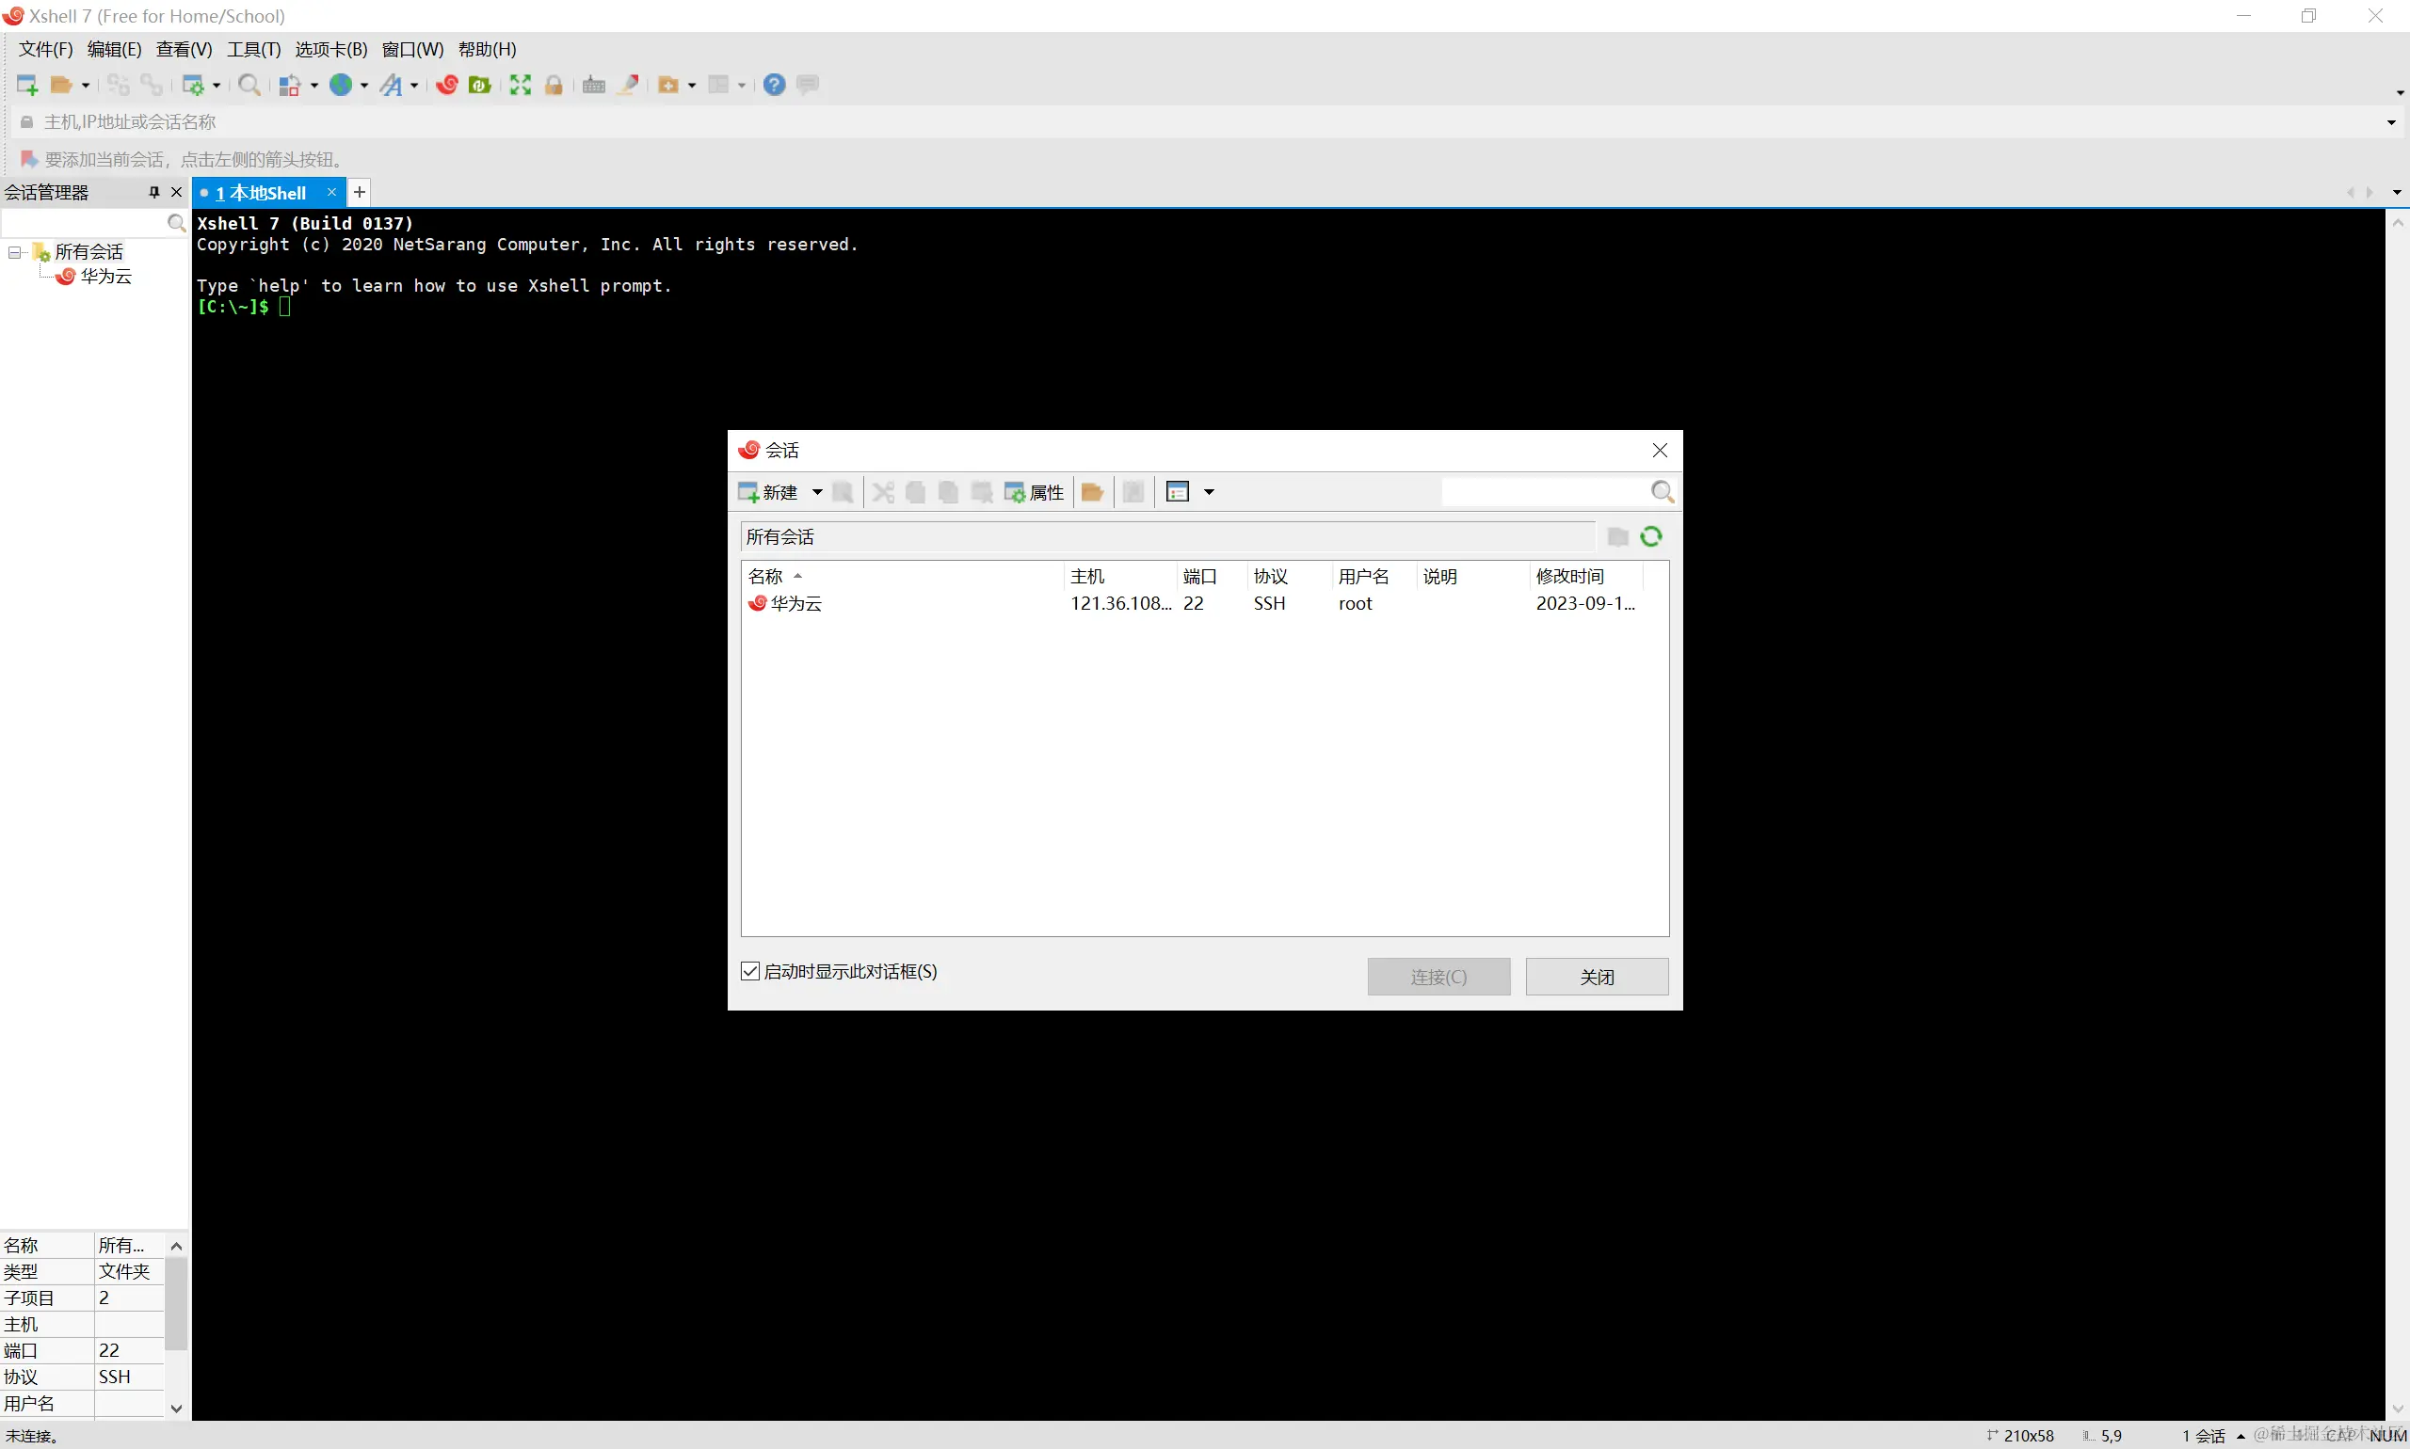2410x1449 pixels.
Task: Click the 属性 properties icon in dialog
Action: click(1035, 492)
